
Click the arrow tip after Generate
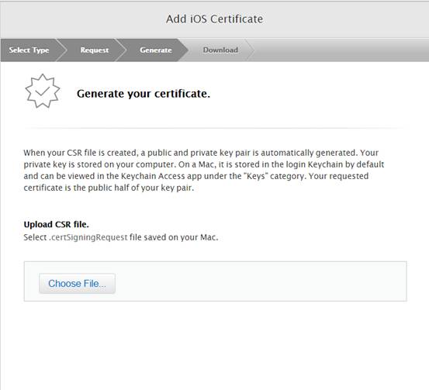(184, 50)
